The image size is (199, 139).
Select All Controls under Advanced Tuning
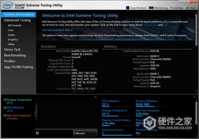[15, 25]
